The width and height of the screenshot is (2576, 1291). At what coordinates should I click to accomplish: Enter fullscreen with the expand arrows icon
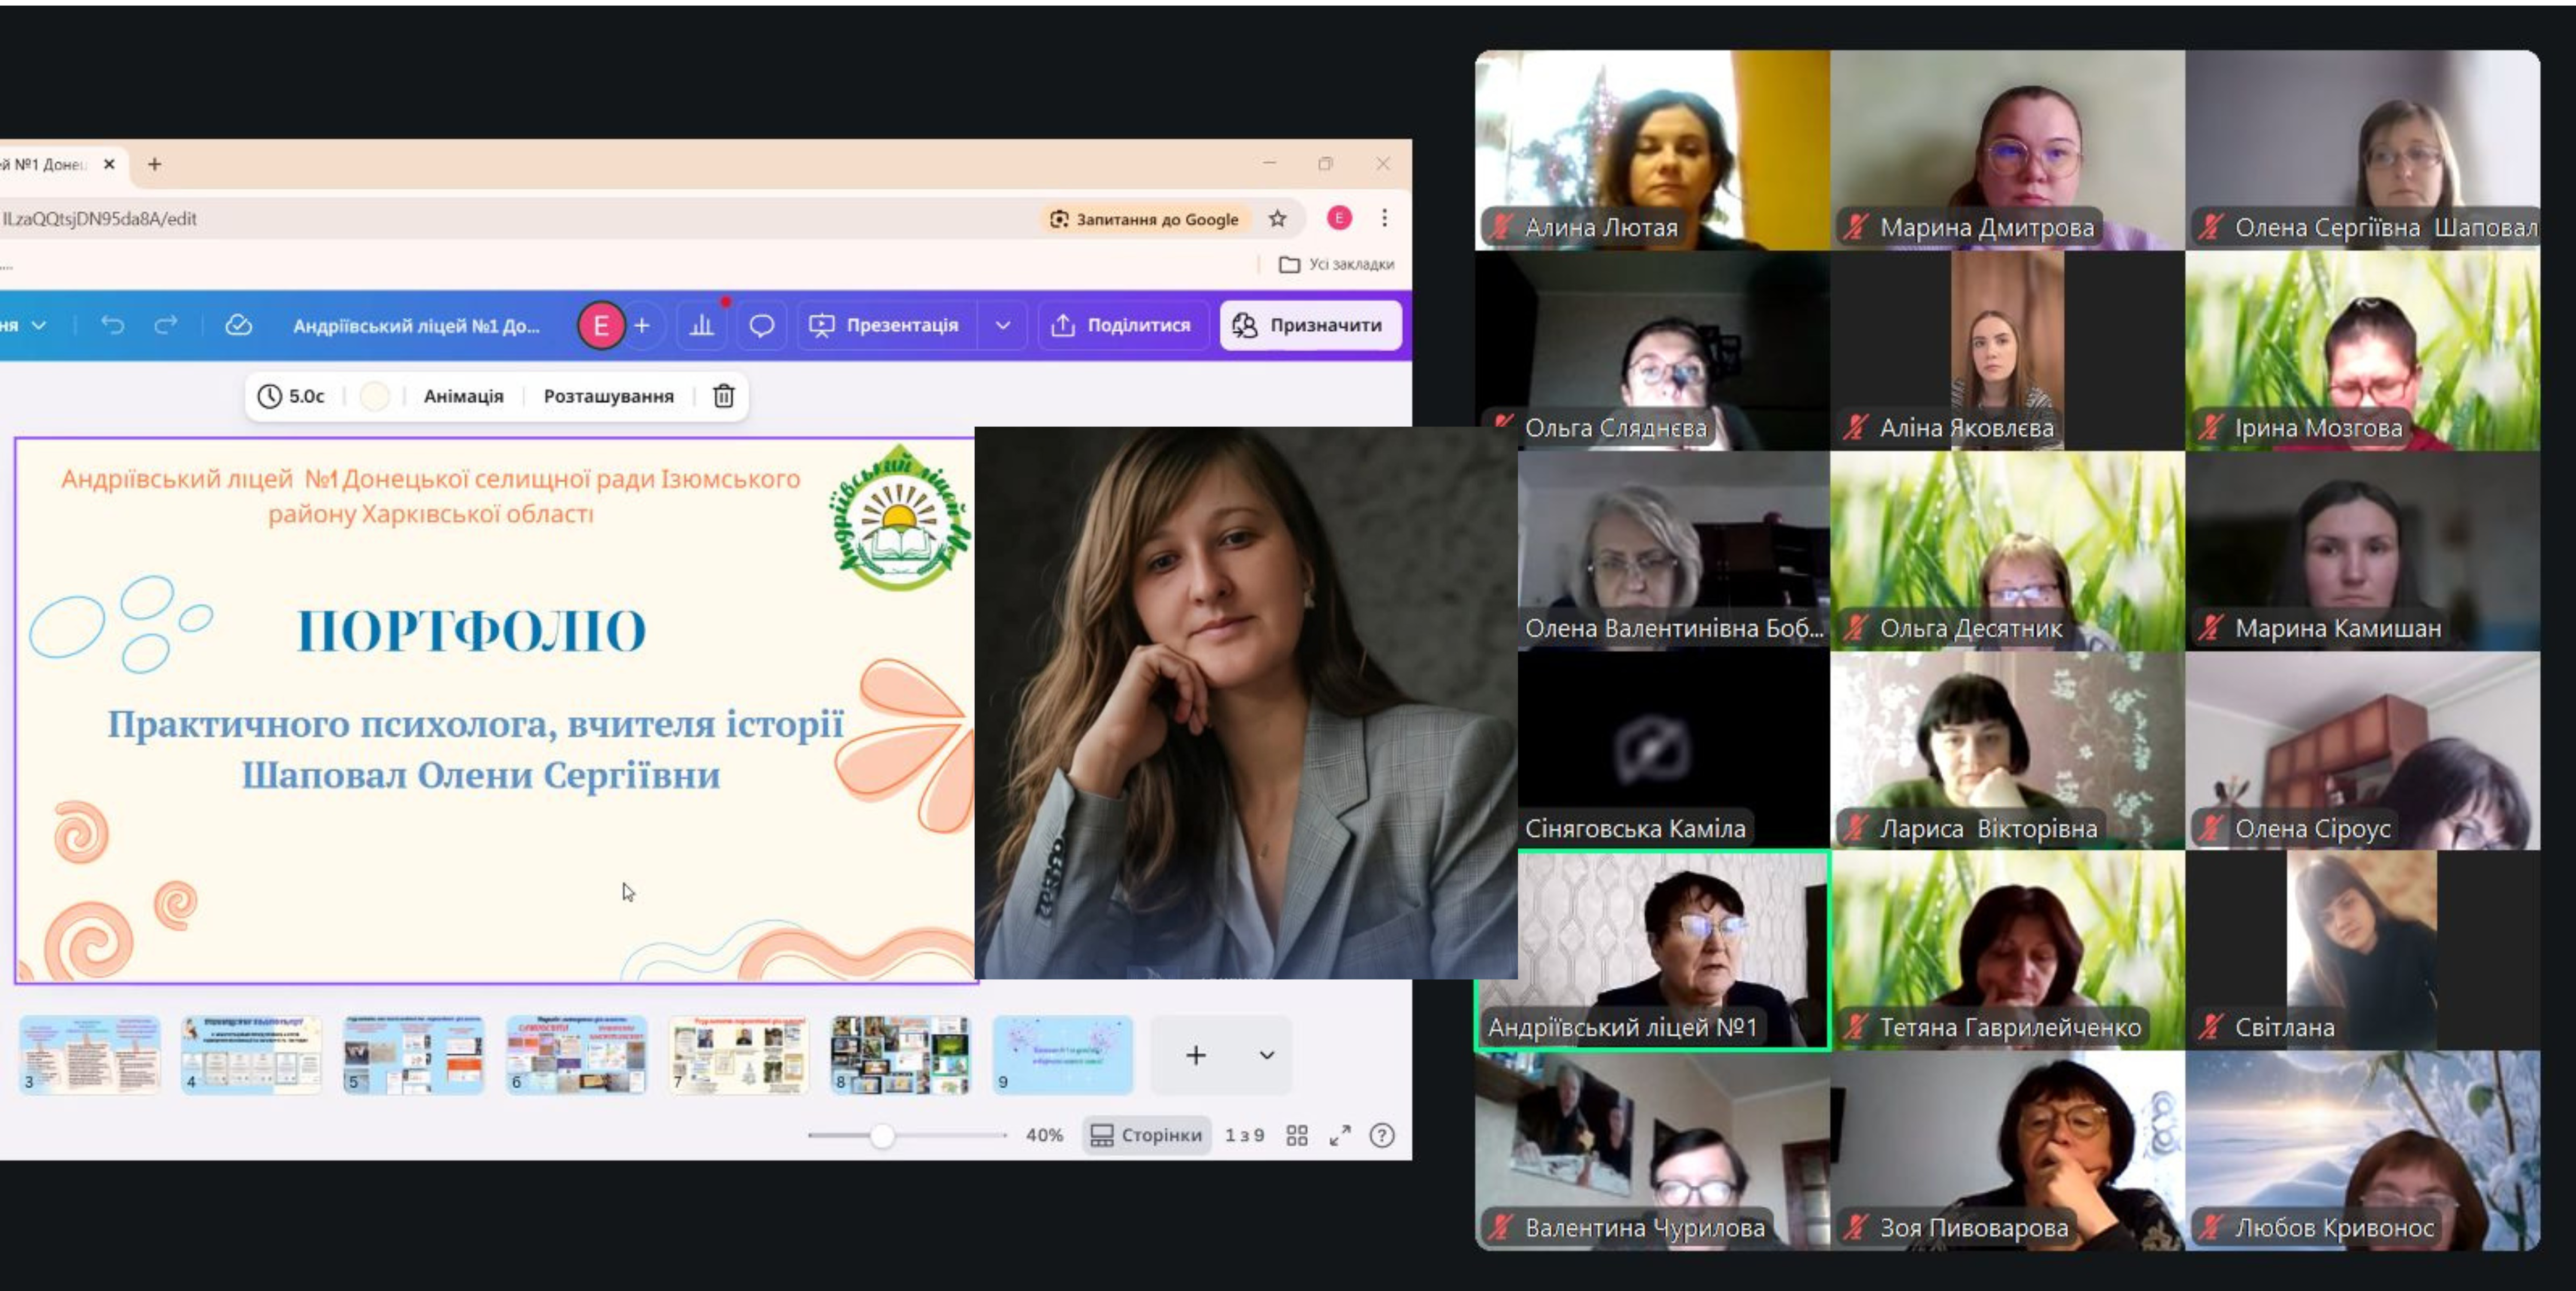(1340, 1135)
